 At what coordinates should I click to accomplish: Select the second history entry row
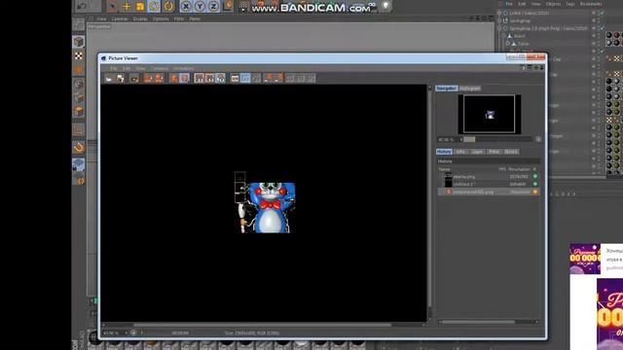(489, 184)
